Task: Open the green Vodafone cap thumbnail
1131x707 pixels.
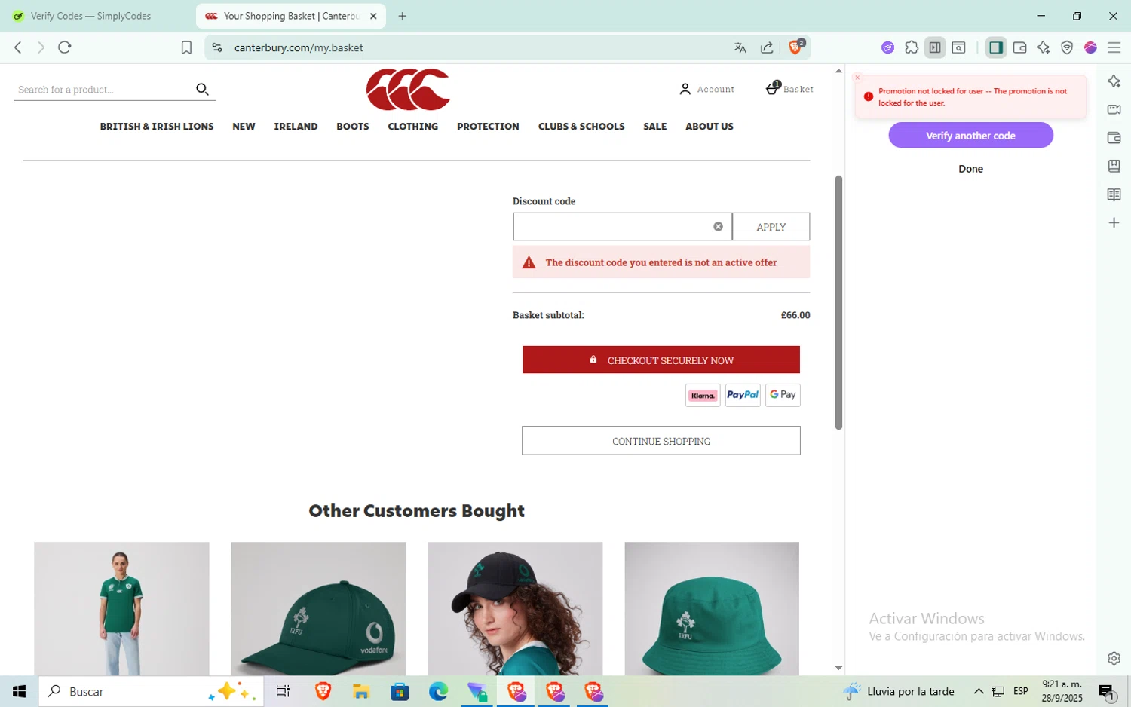Action: (x=318, y=609)
